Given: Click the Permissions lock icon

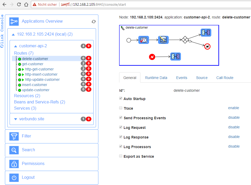Looking at the screenshot, I should 14,164.
